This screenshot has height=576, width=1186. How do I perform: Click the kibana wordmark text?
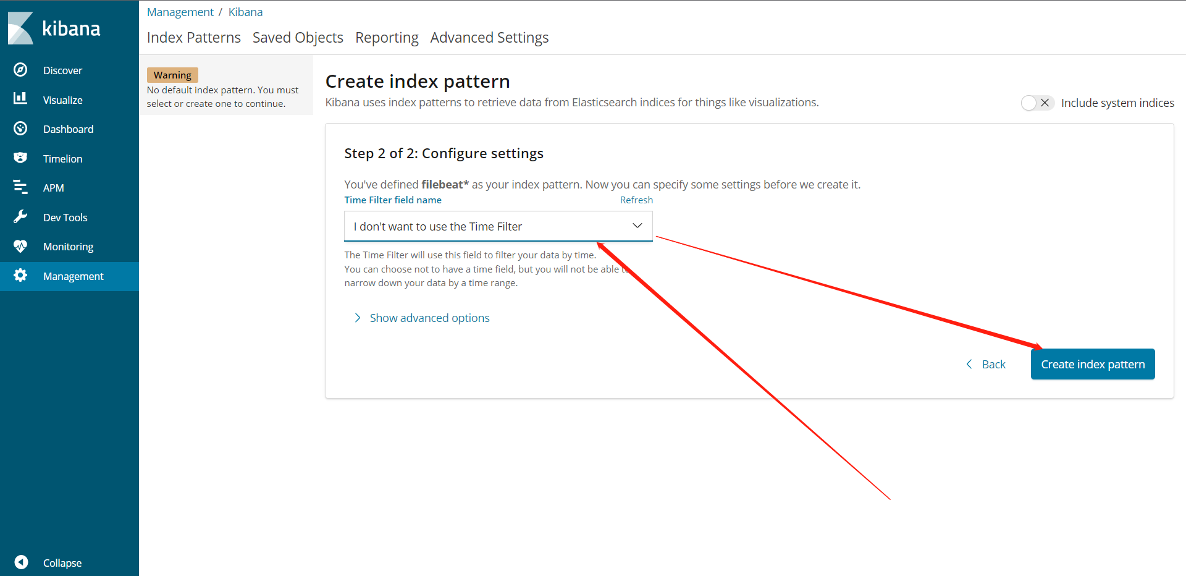[x=71, y=28]
